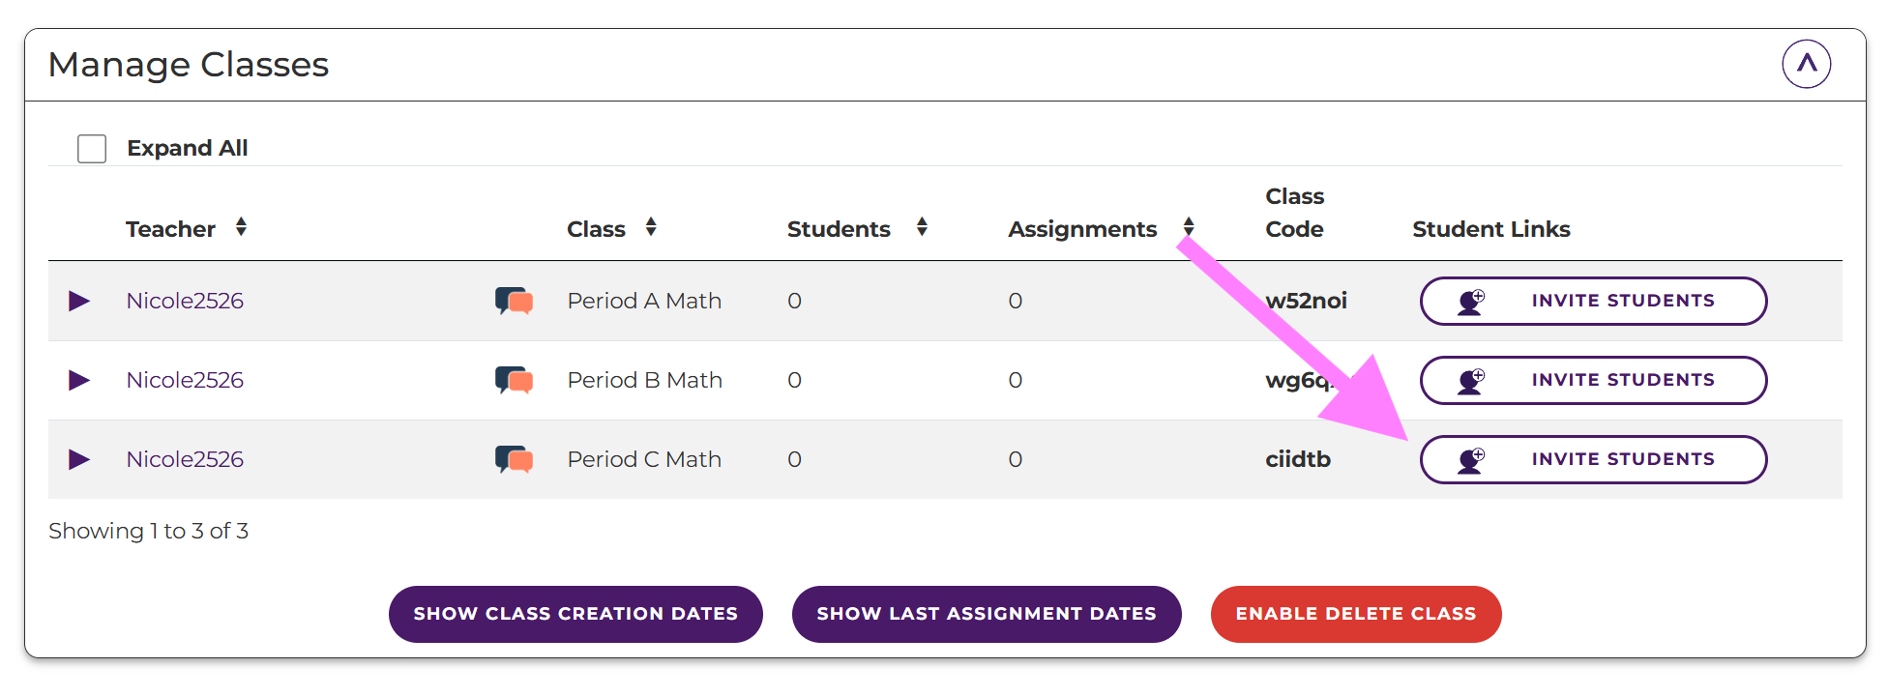Screen dimensions: 1888x697
Task: Invite students to Period C Math
Action: tap(1592, 459)
